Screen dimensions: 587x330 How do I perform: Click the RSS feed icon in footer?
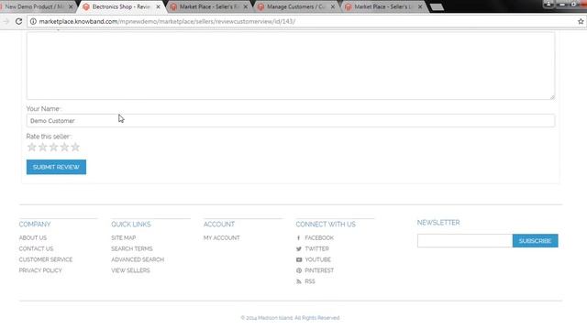[x=299, y=281]
